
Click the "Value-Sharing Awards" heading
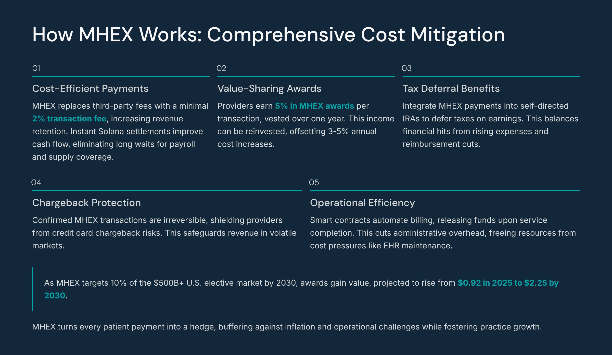click(269, 88)
